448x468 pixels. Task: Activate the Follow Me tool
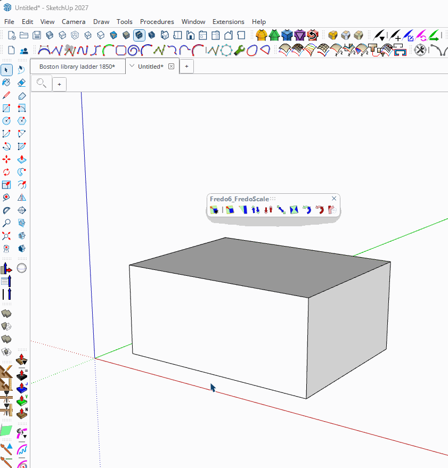pyautogui.click(x=21, y=172)
